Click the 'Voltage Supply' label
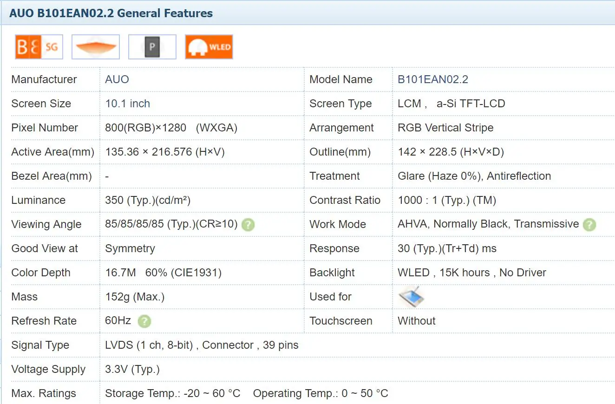The height and width of the screenshot is (404, 615). (49, 369)
